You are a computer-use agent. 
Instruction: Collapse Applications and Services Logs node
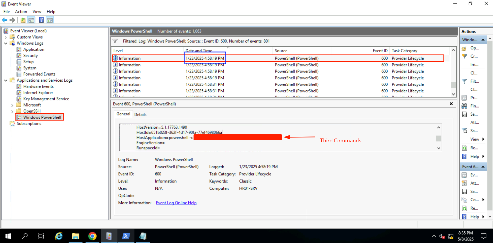click(6, 81)
